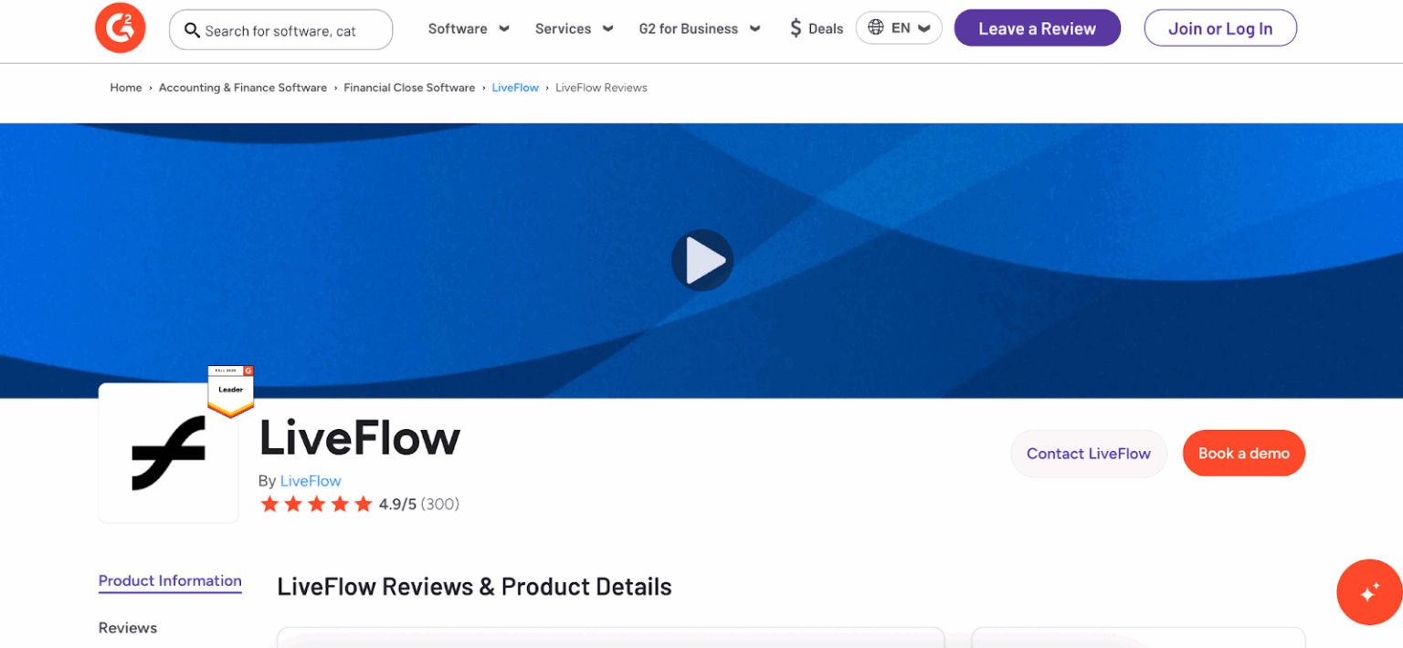Open the AI assistant sparkle button
1403x648 pixels.
(x=1369, y=591)
